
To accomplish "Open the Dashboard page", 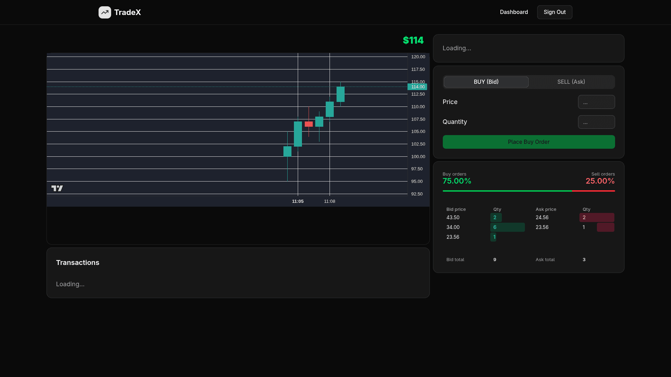I will pos(514,12).
